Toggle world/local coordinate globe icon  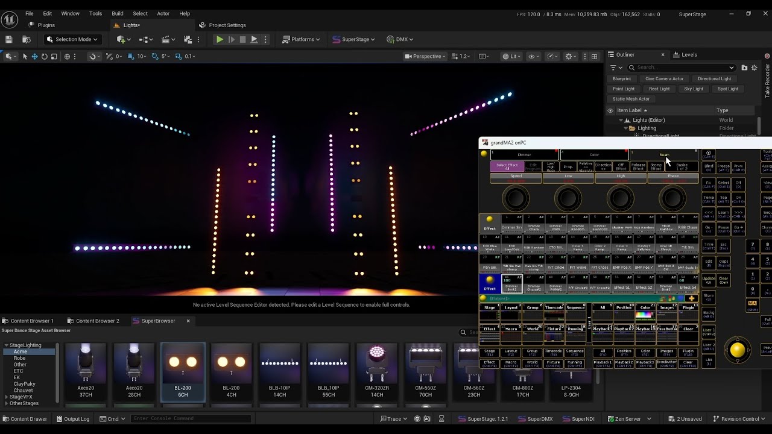[67, 56]
